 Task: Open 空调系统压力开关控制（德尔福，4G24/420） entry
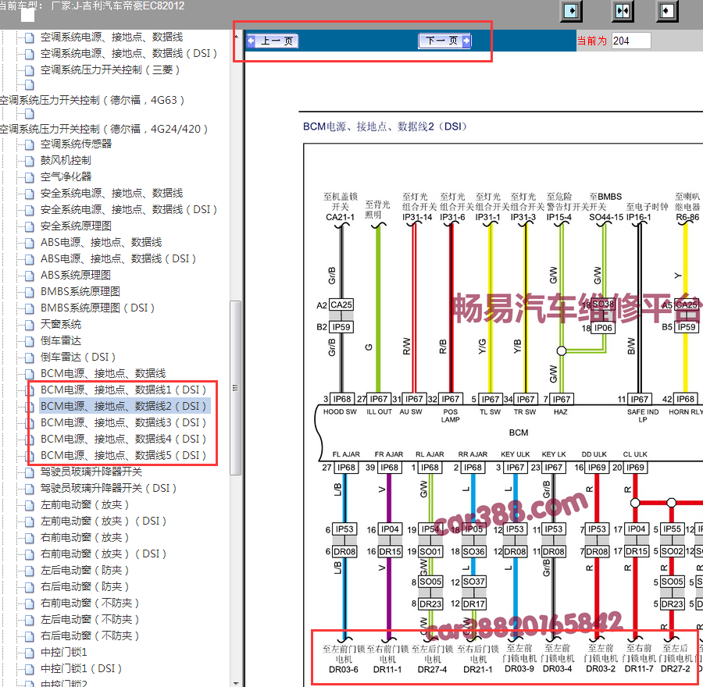[x=104, y=129]
